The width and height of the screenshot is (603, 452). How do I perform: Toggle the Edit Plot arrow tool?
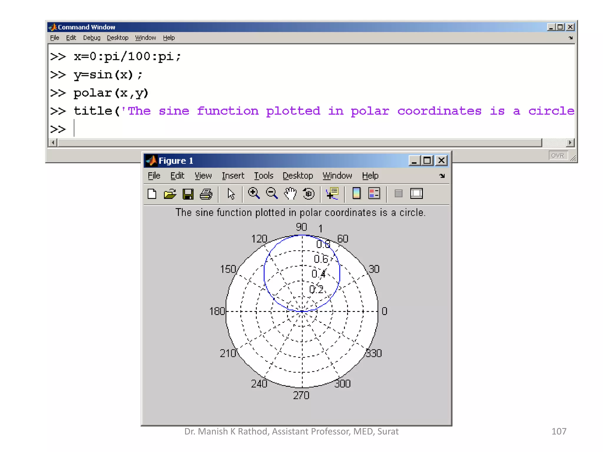pos(231,194)
